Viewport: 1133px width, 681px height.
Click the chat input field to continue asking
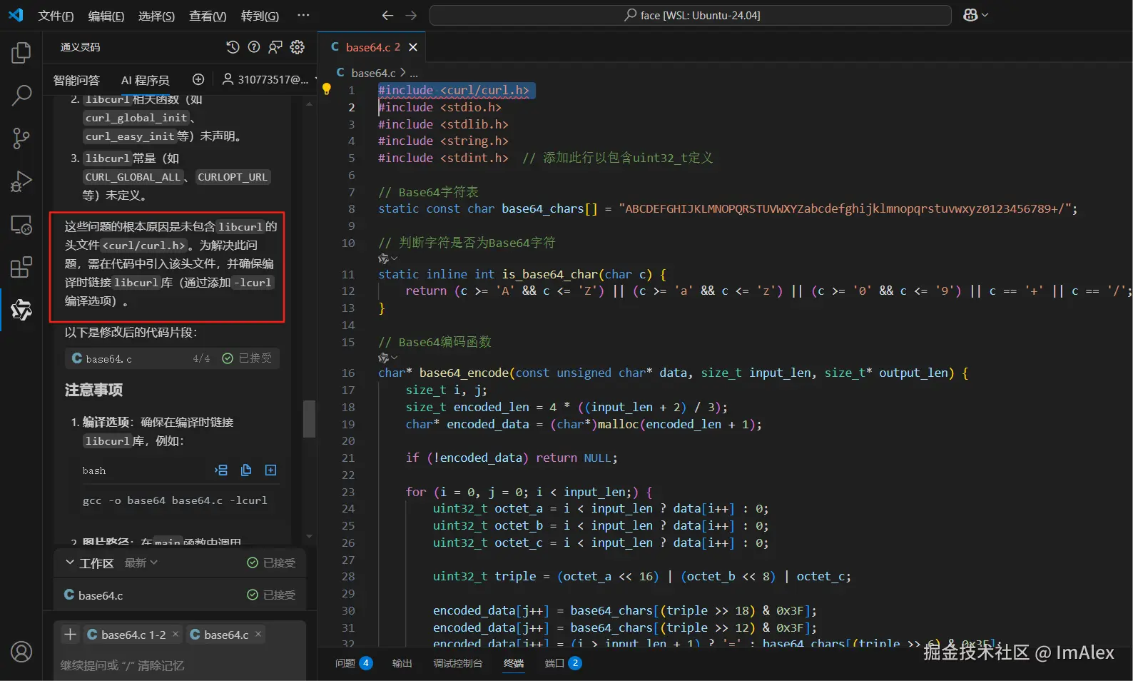click(178, 665)
